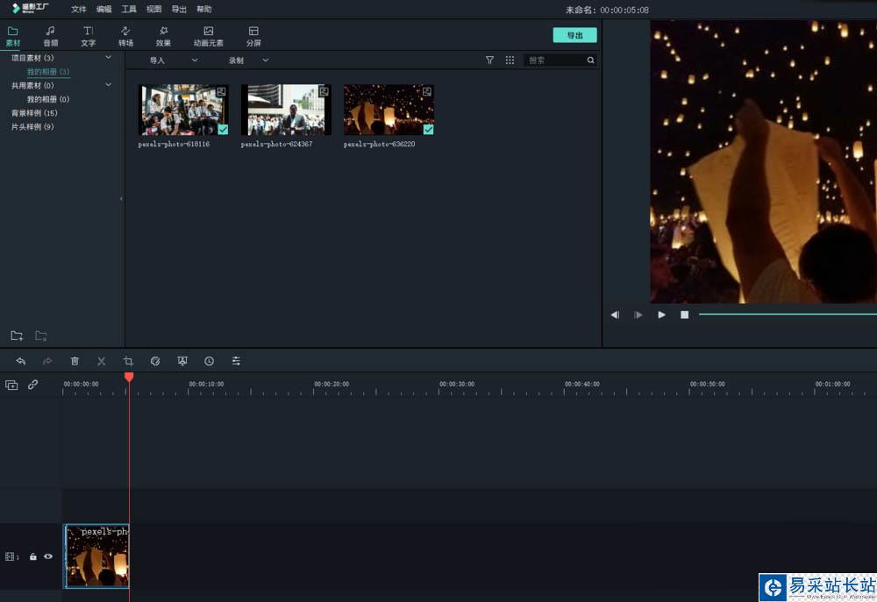Select 我的相册 (0) under 共用素材
The width and height of the screenshot is (877, 602).
pyautogui.click(x=48, y=99)
